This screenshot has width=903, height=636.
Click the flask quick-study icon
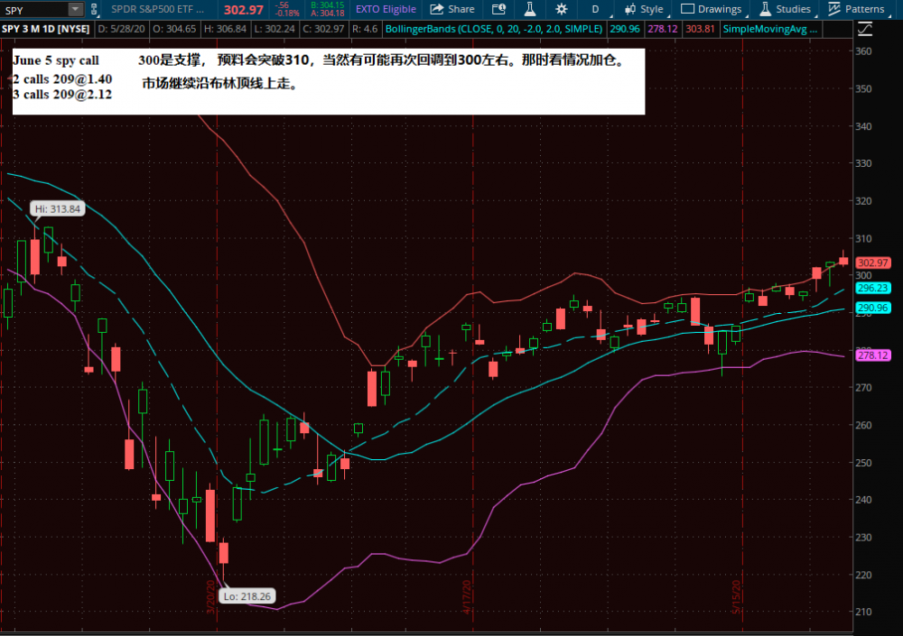530,9
